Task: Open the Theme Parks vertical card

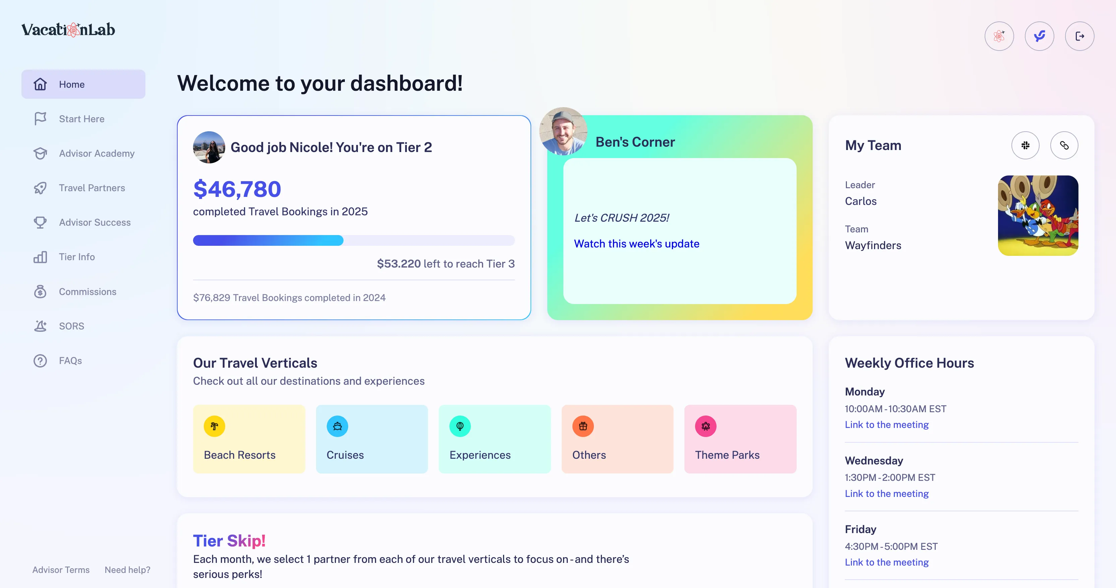Action: (x=740, y=439)
